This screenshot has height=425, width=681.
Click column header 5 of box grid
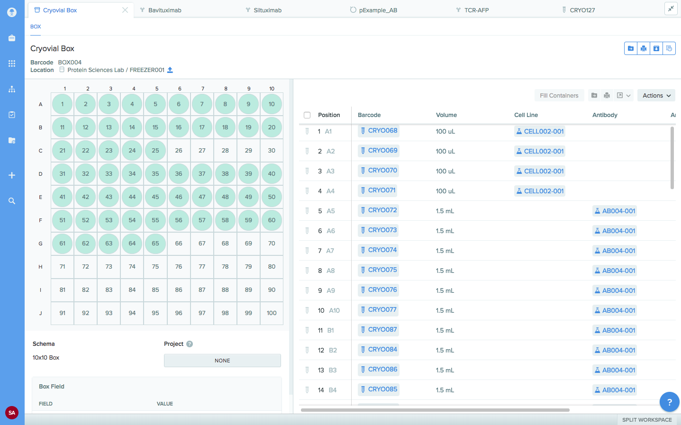tap(157, 89)
